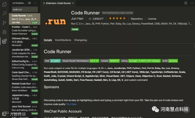Click the formulahendry.code-runner identifier
Image resolution: width=195 pixels, height=118 pixels.
point(118,13)
